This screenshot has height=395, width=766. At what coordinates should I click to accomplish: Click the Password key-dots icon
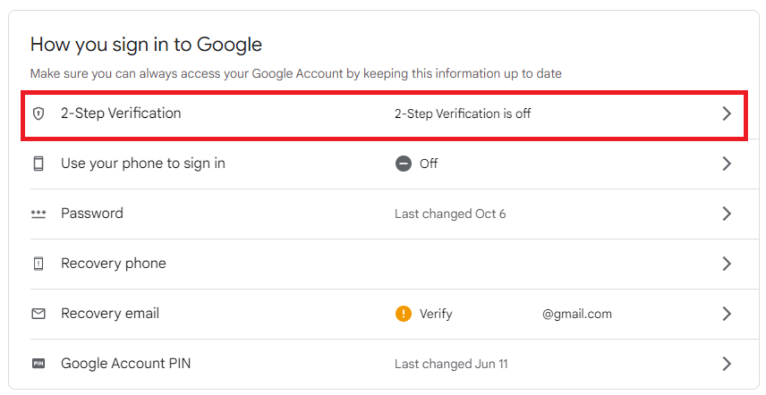tap(39, 213)
